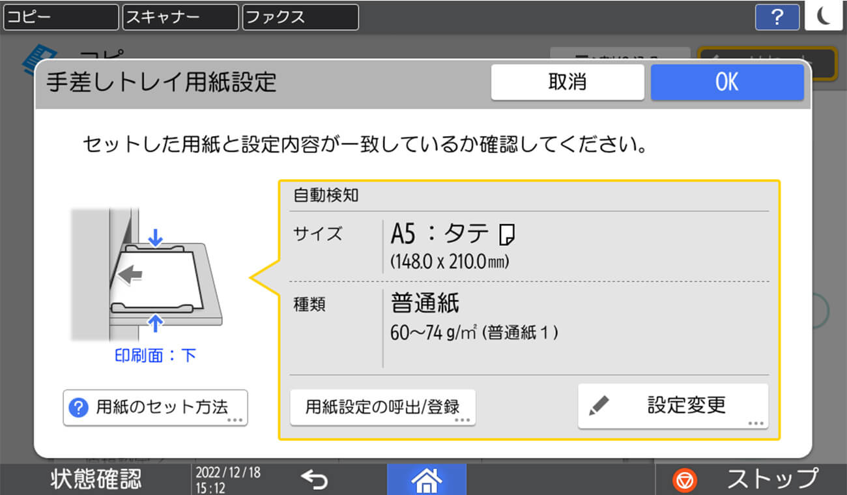Tap the paper tray illustration thumbnail
Image resolution: width=847 pixels, height=495 pixels.
coord(156,277)
